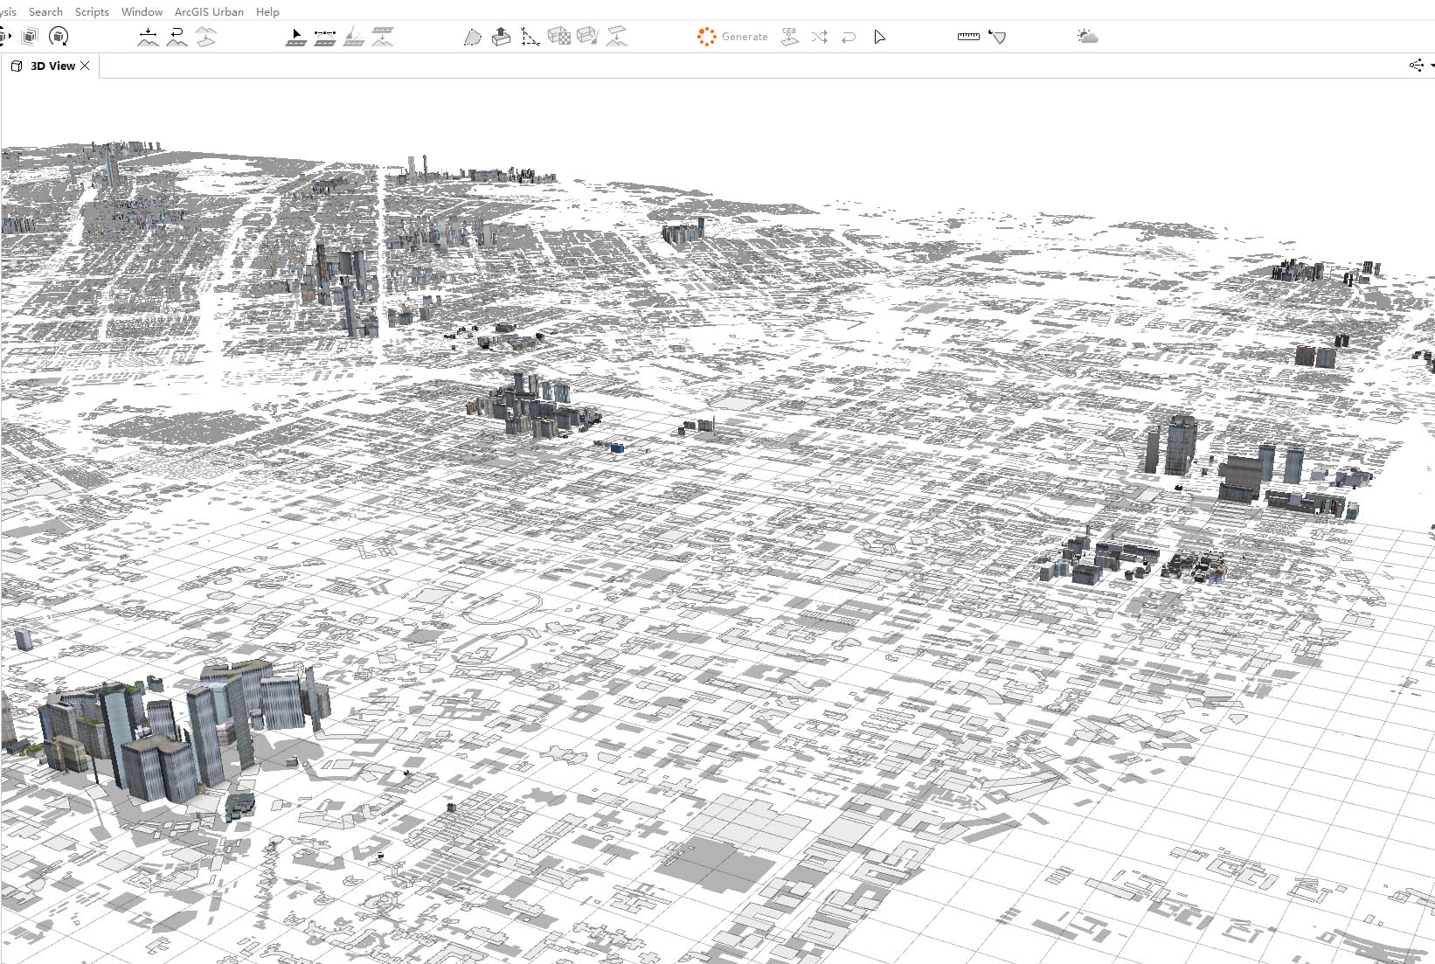Expand the dropdown arrow beside the share icon
The width and height of the screenshot is (1435, 964).
pyautogui.click(x=1432, y=66)
